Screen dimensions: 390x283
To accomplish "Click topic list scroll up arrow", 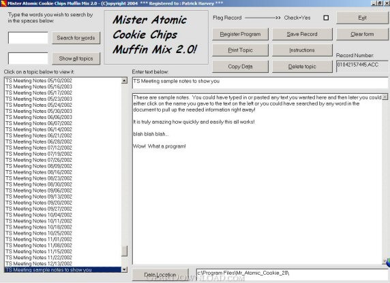I will tap(124, 80).
